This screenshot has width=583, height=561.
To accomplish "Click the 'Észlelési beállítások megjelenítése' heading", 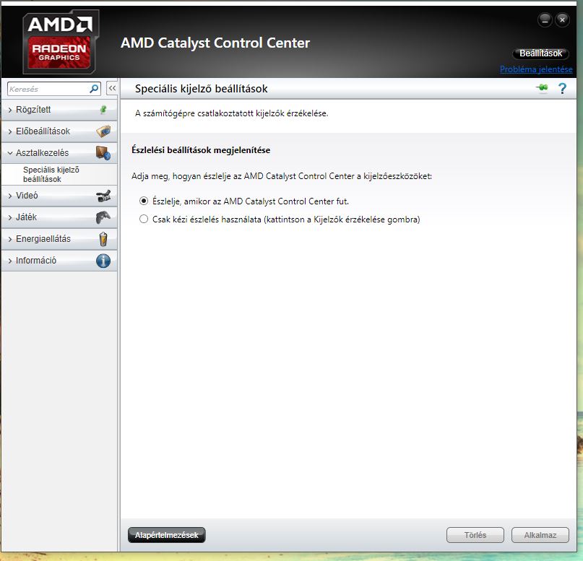I will [x=201, y=150].
